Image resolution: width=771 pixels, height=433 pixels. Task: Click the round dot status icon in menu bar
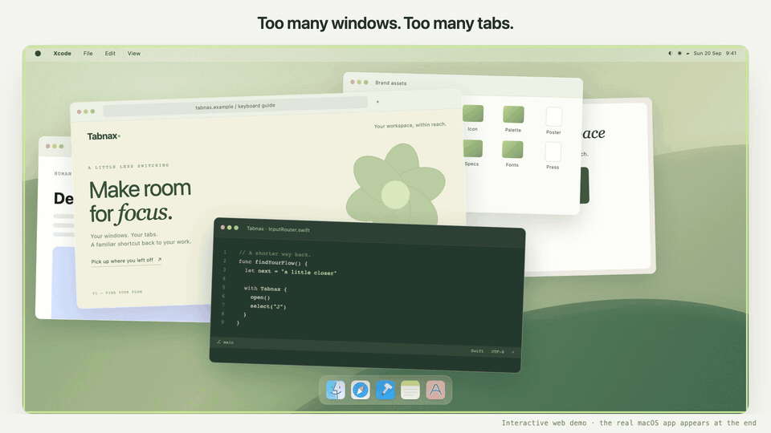pyautogui.click(x=679, y=54)
